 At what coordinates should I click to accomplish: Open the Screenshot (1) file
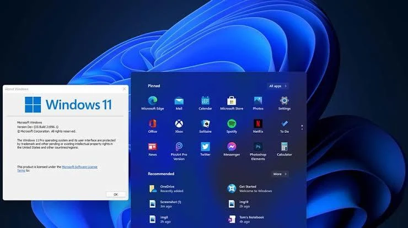click(x=165, y=204)
